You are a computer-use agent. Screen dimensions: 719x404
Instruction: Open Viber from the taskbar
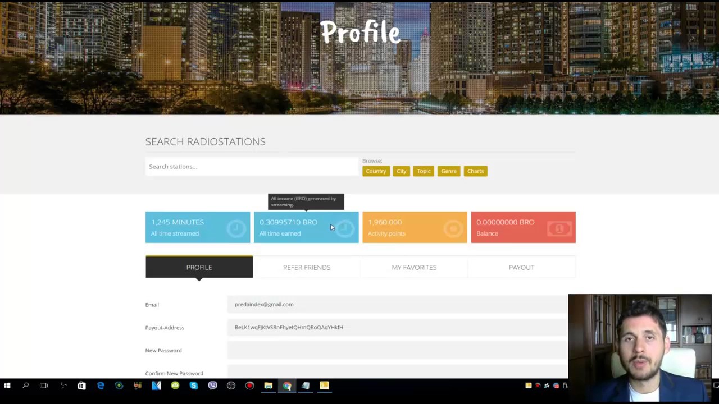click(212, 385)
